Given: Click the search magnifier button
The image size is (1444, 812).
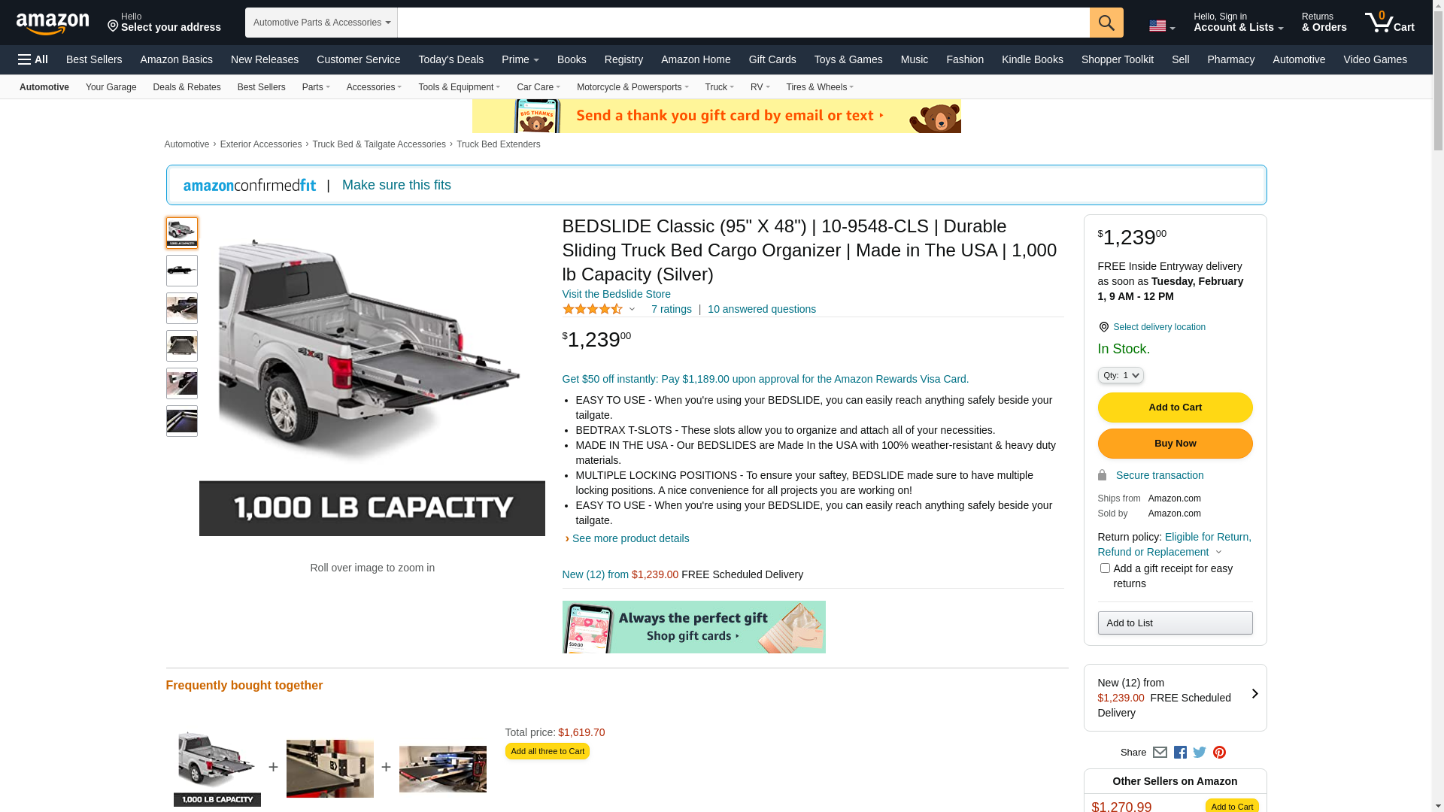Looking at the screenshot, I should pos(1106,23).
